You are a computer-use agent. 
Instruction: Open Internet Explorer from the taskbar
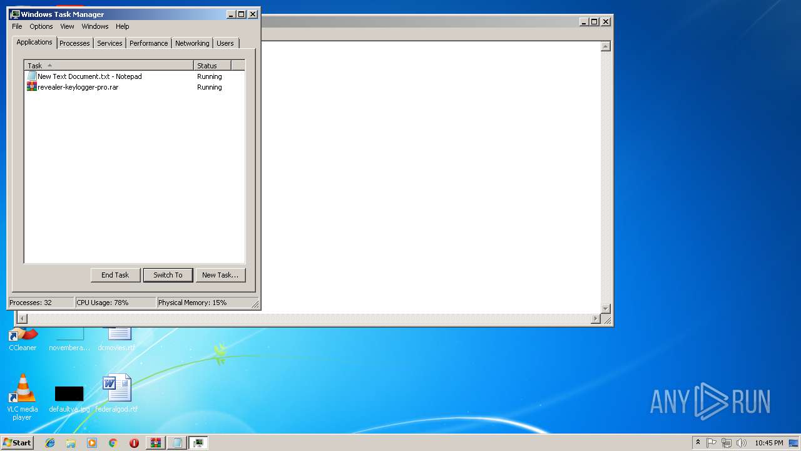50,443
